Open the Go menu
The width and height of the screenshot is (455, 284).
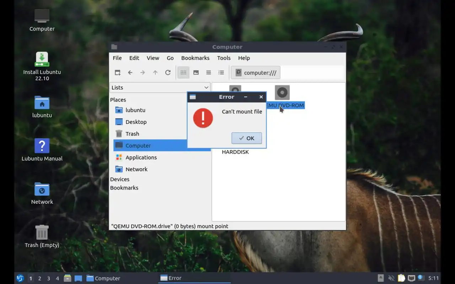[170, 58]
